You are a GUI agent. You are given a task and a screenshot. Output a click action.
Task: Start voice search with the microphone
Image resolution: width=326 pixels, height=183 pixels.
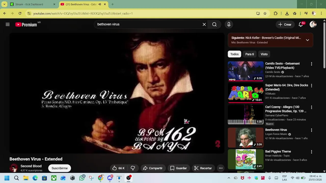(x=229, y=24)
